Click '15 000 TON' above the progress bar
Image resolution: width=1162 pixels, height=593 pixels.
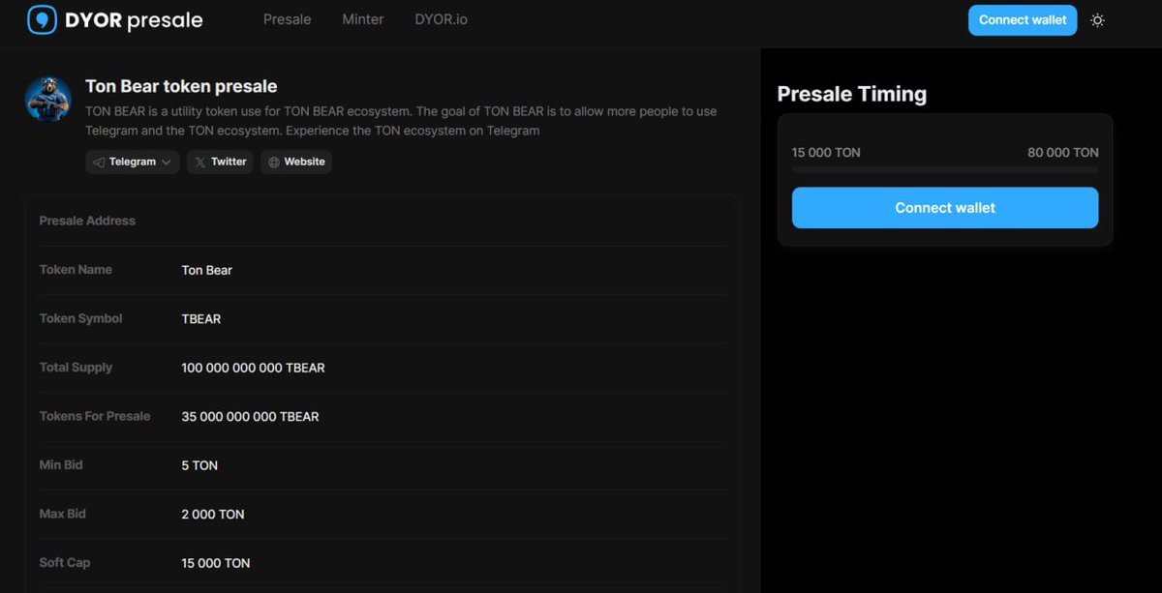click(826, 153)
